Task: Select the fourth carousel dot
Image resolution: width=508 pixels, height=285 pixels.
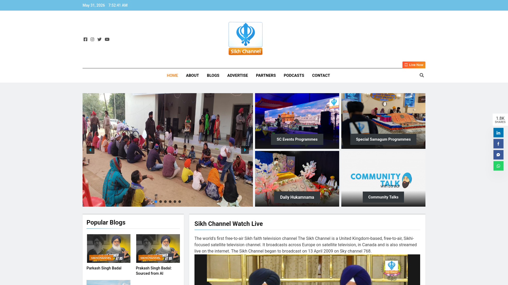Action: pos(170,202)
